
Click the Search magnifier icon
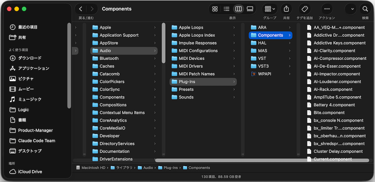[x=365, y=9]
